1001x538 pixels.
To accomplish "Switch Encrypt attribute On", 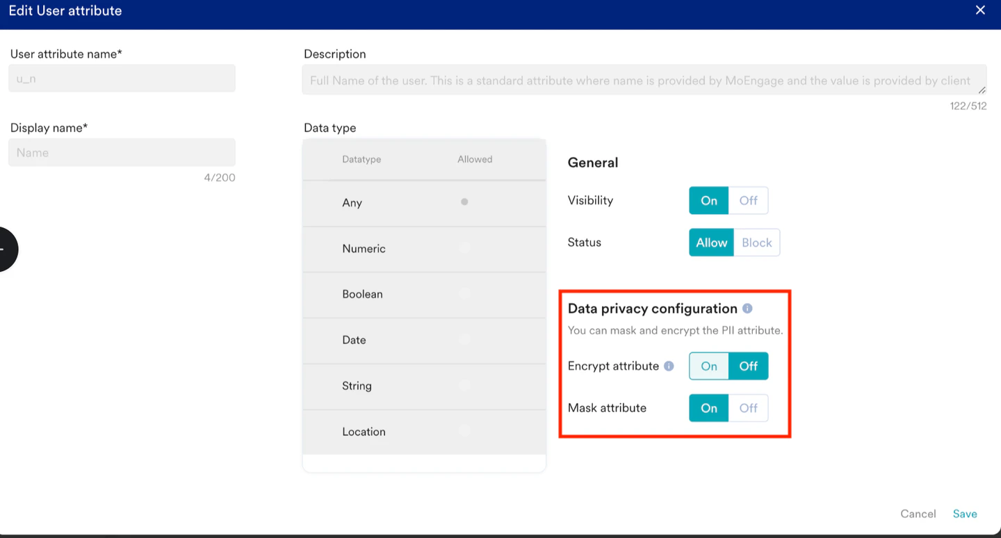I will point(708,366).
